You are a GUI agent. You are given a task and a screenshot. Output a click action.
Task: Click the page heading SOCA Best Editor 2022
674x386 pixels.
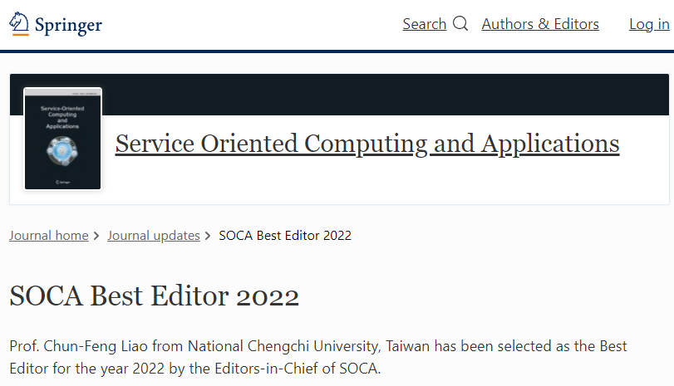(154, 296)
